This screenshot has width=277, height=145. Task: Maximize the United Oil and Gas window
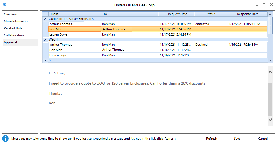(x=264, y=5)
